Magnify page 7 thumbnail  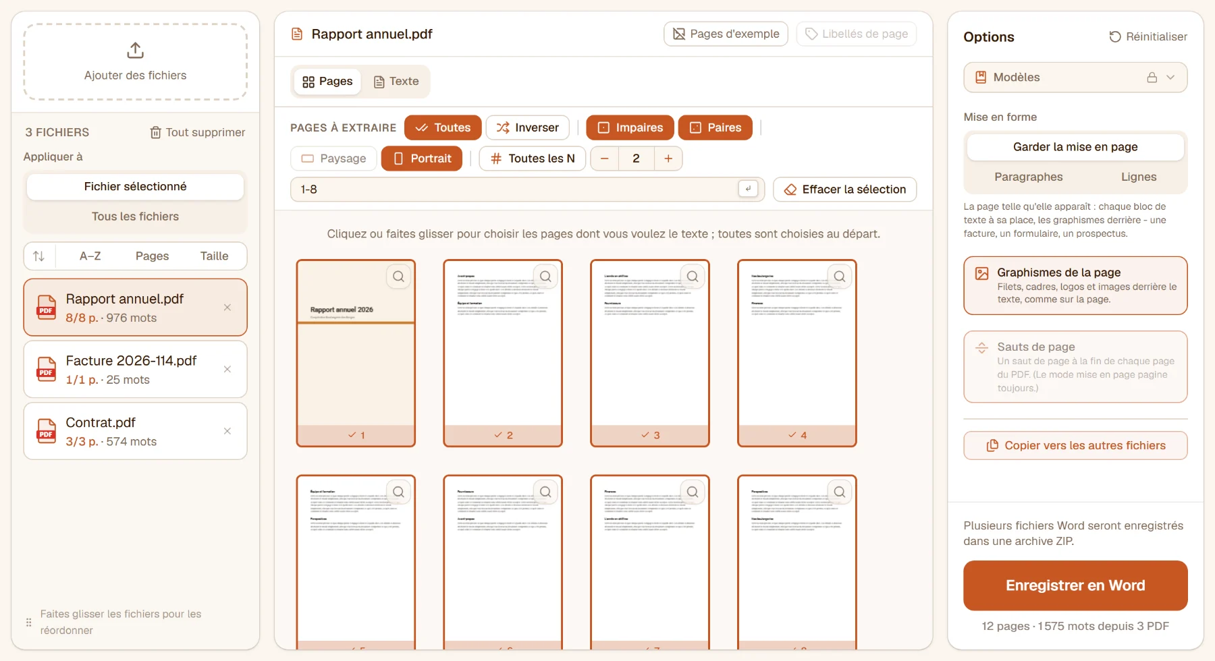[693, 492]
